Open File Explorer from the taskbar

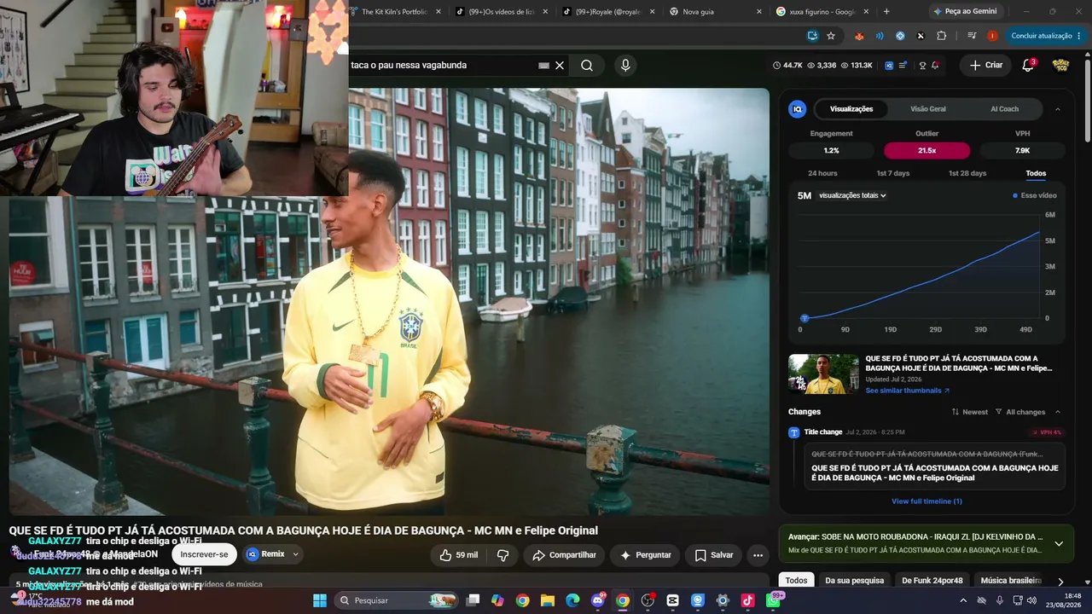(x=548, y=600)
